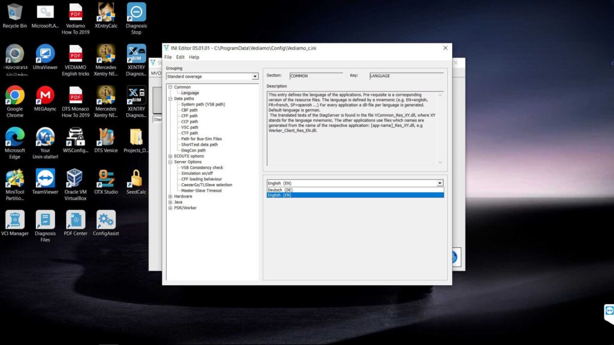Choose Deutsch (DE) from the language list

point(280,190)
